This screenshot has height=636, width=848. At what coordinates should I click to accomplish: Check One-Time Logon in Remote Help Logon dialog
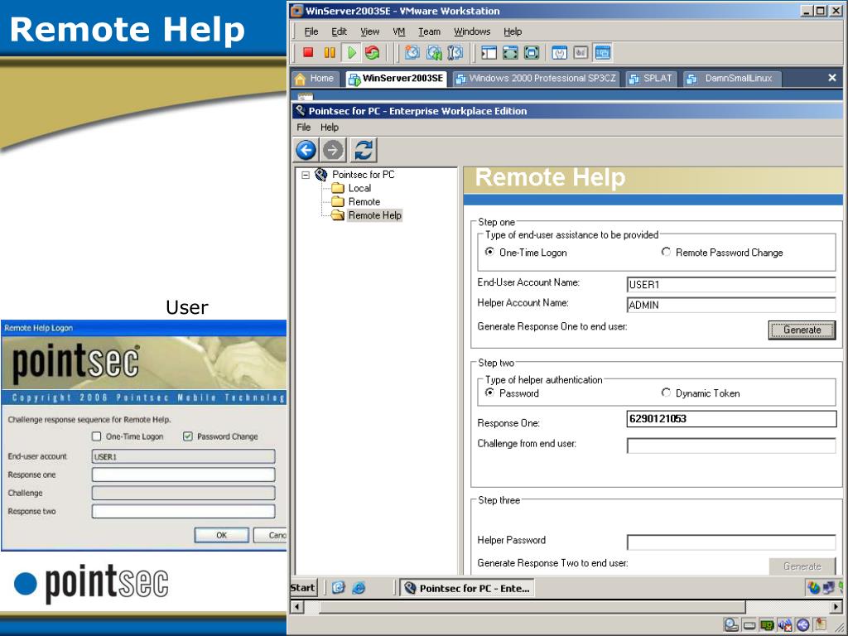click(x=96, y=436)
